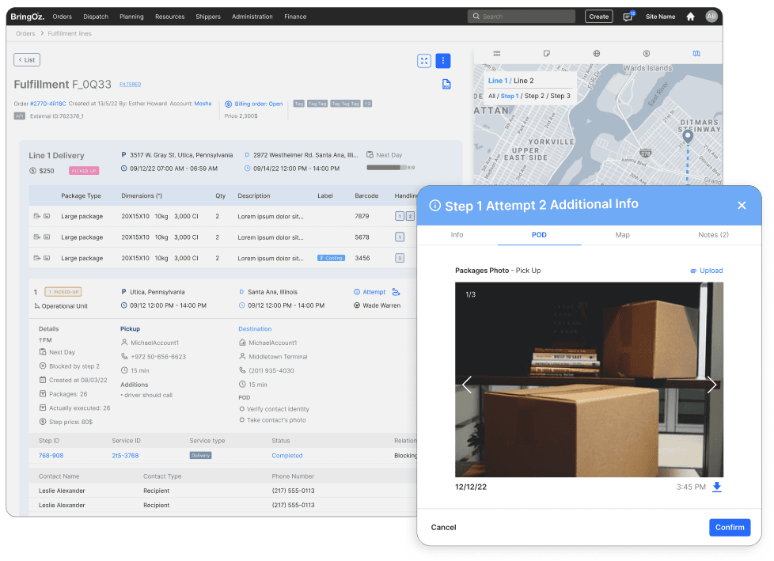Click the +3 more tags badge
774x561 pixels.
click(367, 104)
